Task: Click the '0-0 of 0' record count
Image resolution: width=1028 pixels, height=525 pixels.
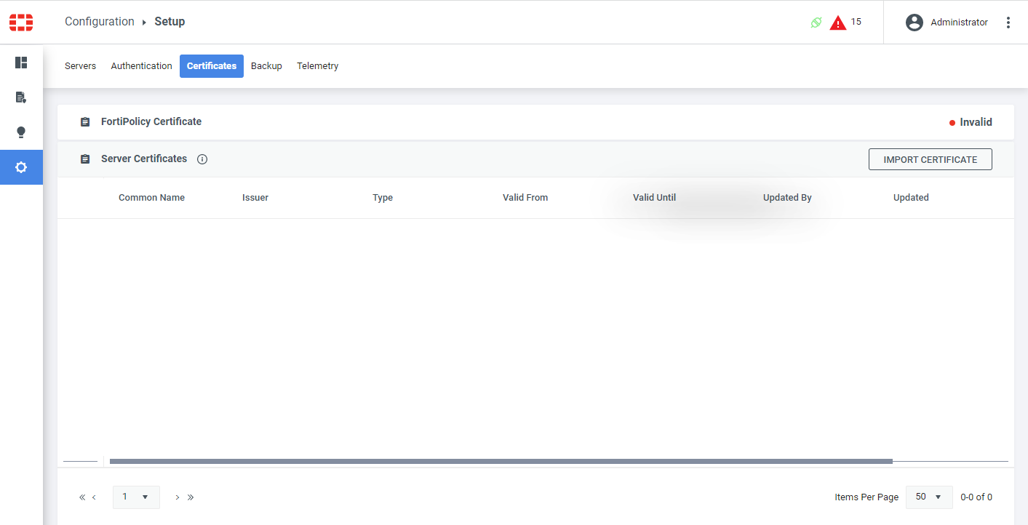Action: [x=976, y=497]
